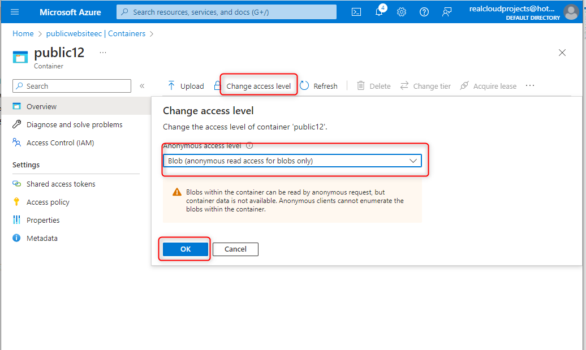The width and height of the screenshot is (586, 350).
Task: Go to the Home breadcrumb link
Action: tap(23, 34)
